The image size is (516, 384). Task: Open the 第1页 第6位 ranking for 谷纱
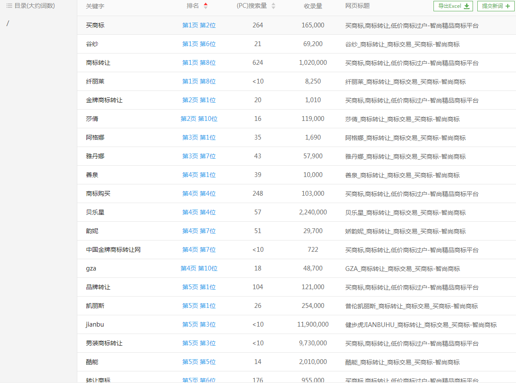click(x=199, y=44)
